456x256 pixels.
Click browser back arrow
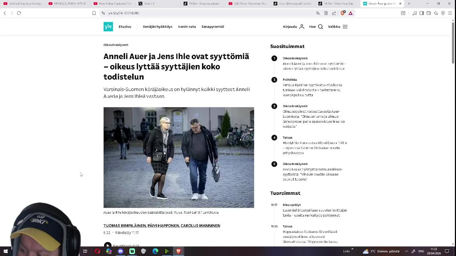[x=5, y=13]
